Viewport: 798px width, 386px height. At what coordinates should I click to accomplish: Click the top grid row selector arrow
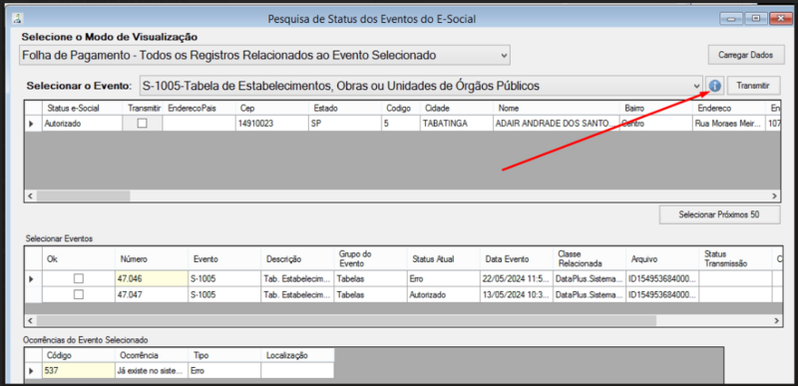[32, 123]
